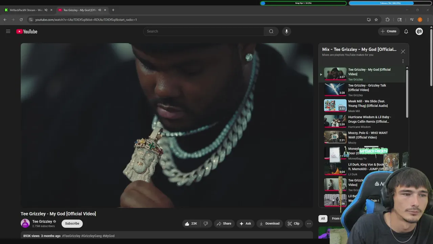Click the #TeeGrizzley hashtag
This screenshot has width=433, height=244.
[71, 236]
